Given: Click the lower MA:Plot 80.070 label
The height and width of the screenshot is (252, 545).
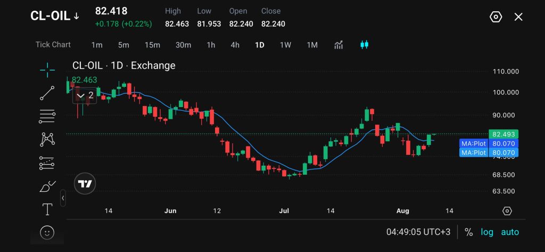Looking at the screenshot, I should [489, 152].
